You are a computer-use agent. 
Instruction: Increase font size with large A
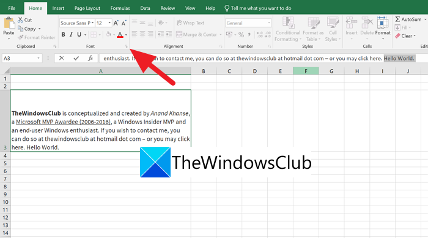116,23
